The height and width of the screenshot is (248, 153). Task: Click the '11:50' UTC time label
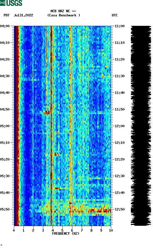click(120, 109)
